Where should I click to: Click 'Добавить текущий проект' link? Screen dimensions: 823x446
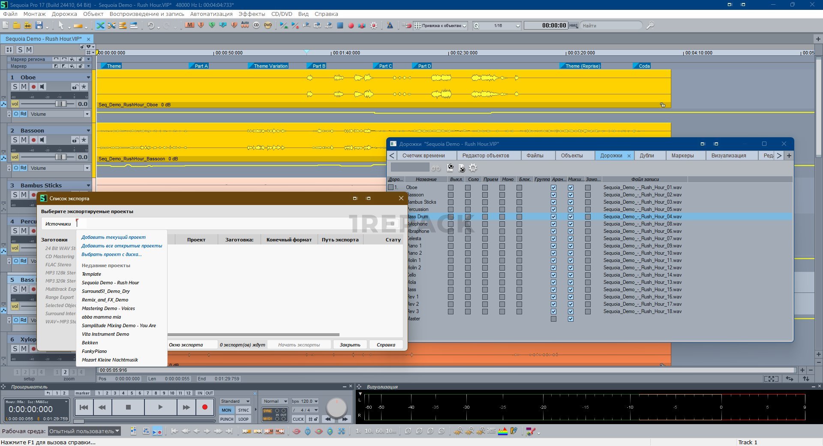[x=114, y=237]
